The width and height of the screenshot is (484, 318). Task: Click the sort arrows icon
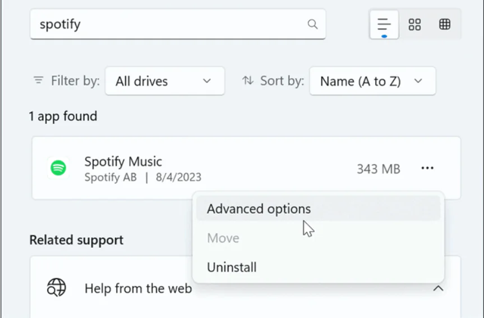pos(247,81)
